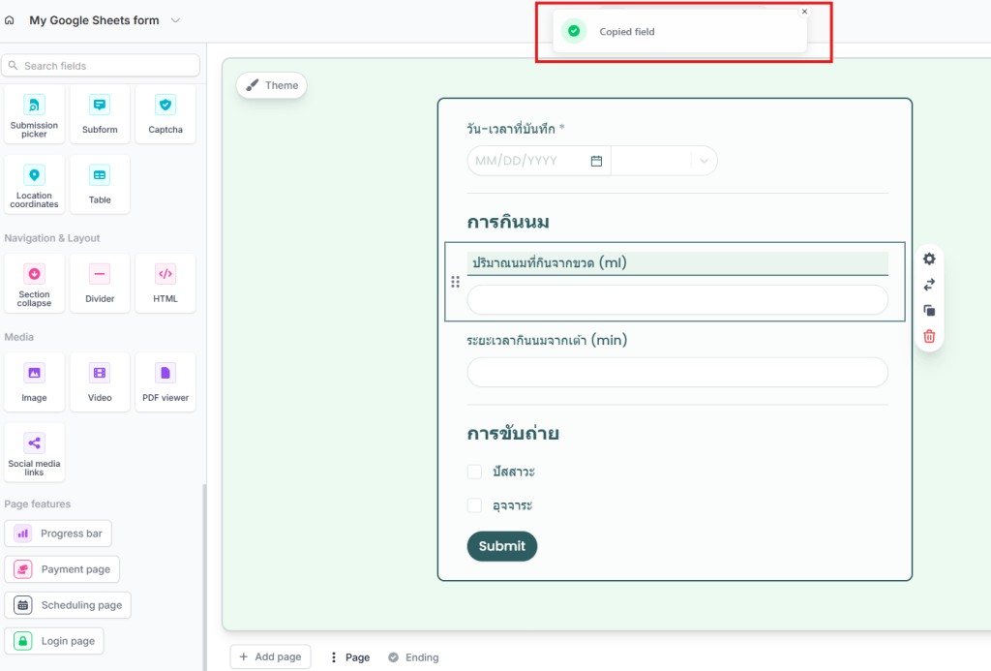Click the Add page button
The width and height of the screenshot is (991, 671).
[270, 656]
